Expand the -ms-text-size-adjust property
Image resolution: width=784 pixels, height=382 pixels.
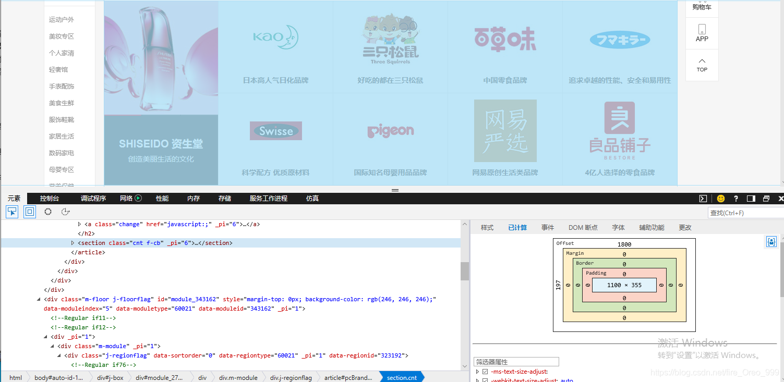[477, 372]
